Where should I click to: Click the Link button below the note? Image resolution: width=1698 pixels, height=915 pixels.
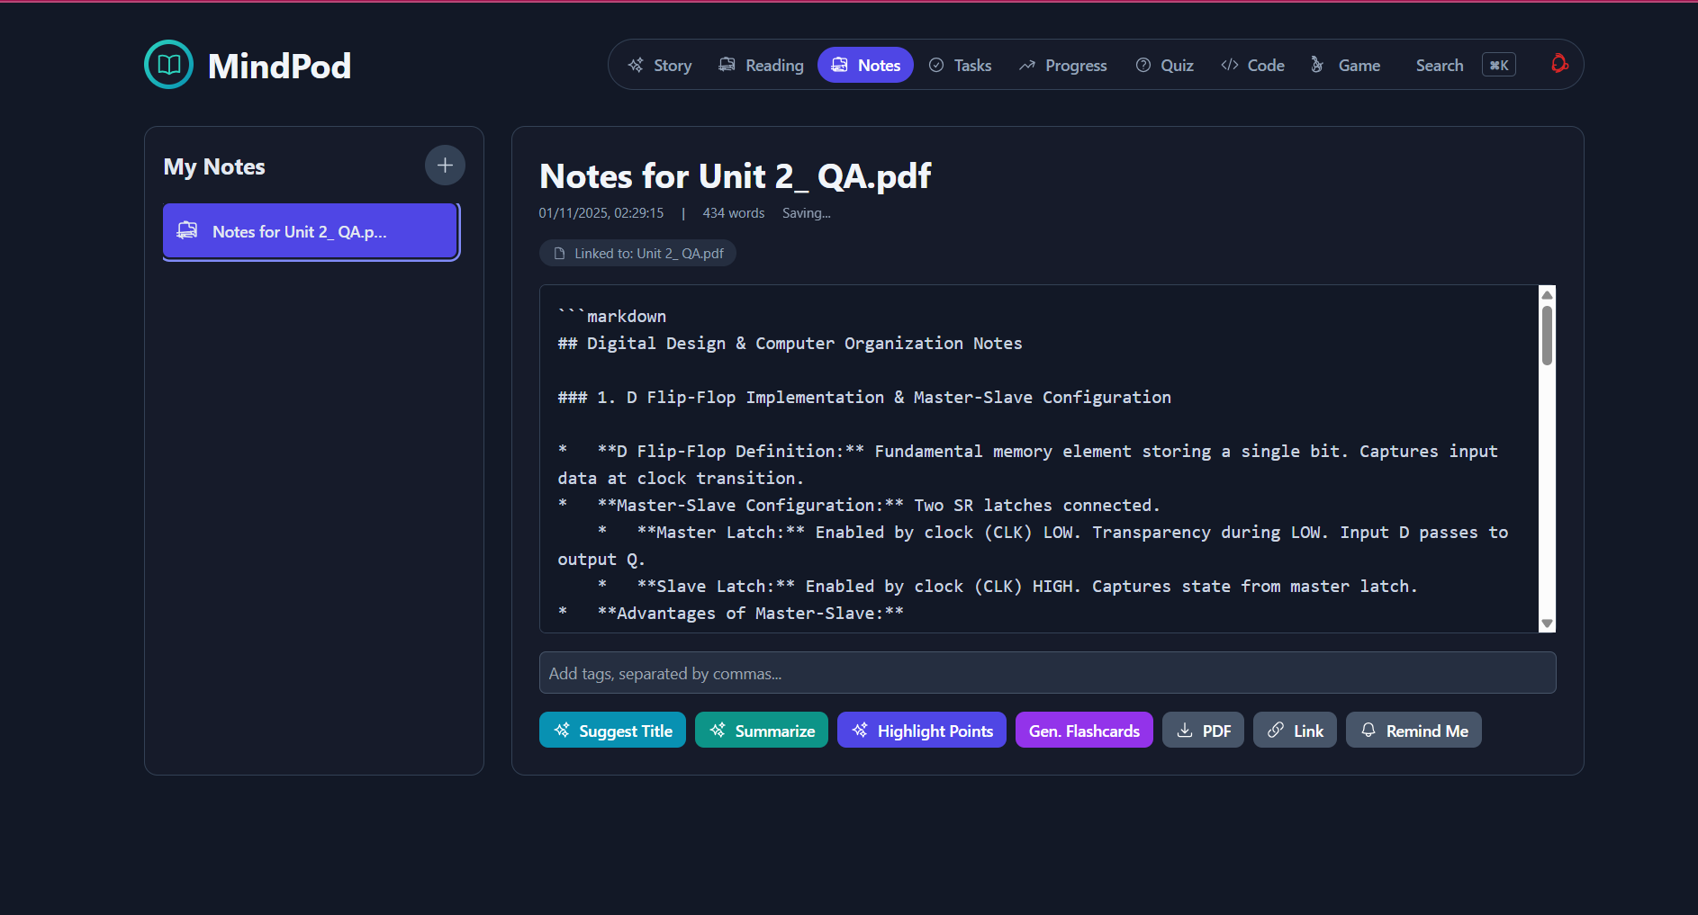(x=1295, y=731)
